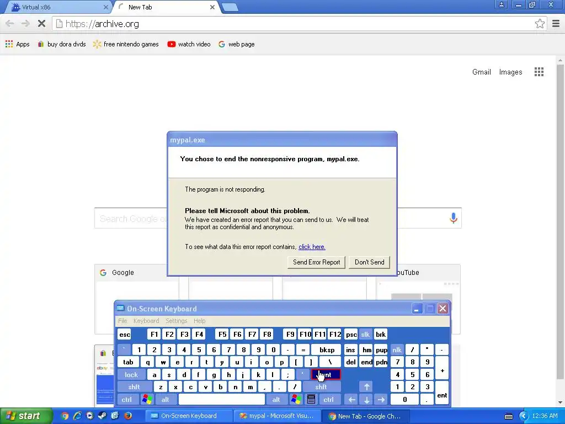Tap the space bar on On-Screen Keyboard

coord(222,400)
